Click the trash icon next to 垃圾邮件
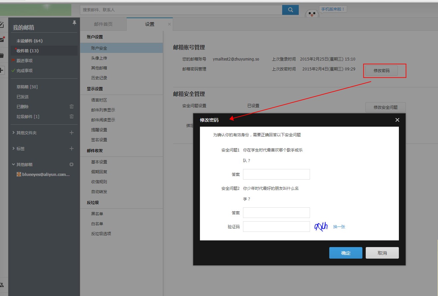 (x=71, y=116)
